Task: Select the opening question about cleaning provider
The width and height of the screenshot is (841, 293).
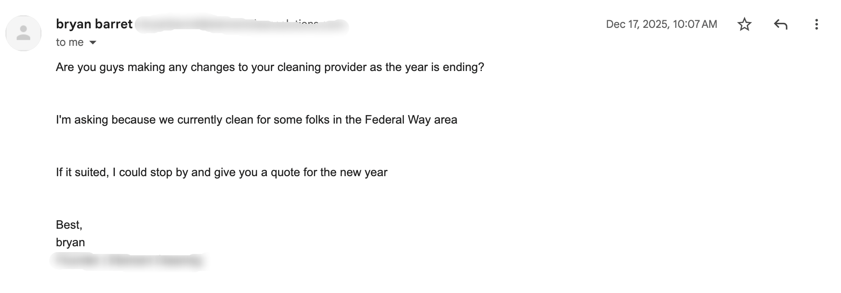Action: coord(270,67)
